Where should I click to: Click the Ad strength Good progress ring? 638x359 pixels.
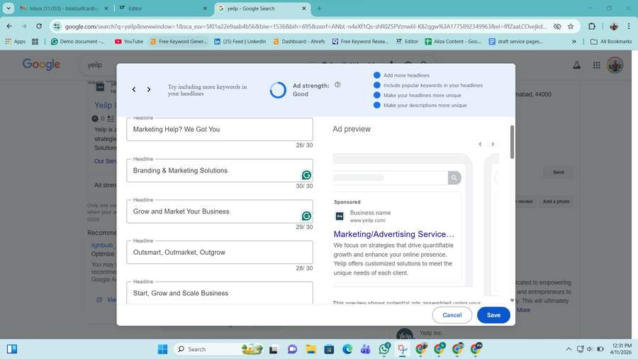pyautogui.click(x=278, y=90)
